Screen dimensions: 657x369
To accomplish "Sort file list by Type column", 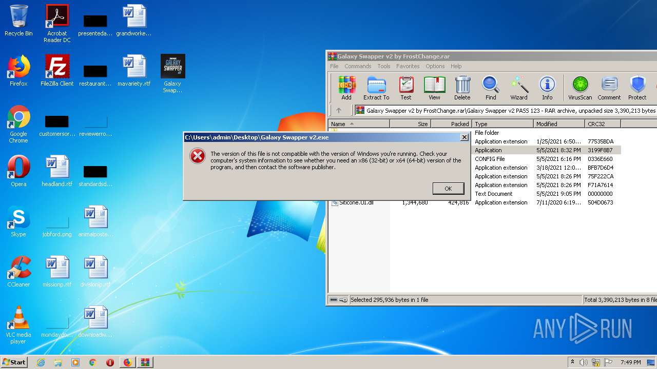I will 503,124.
